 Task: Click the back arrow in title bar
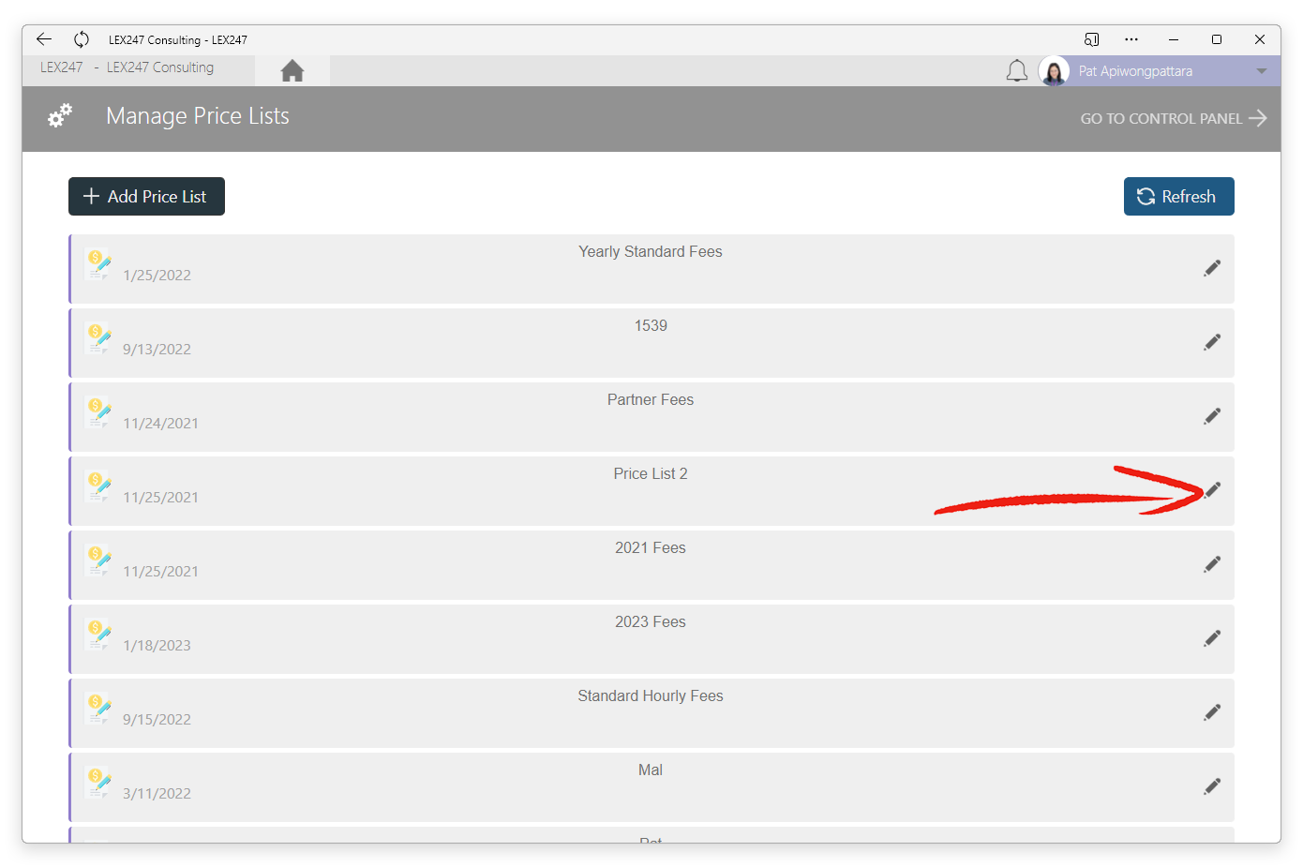pos(43,39)
